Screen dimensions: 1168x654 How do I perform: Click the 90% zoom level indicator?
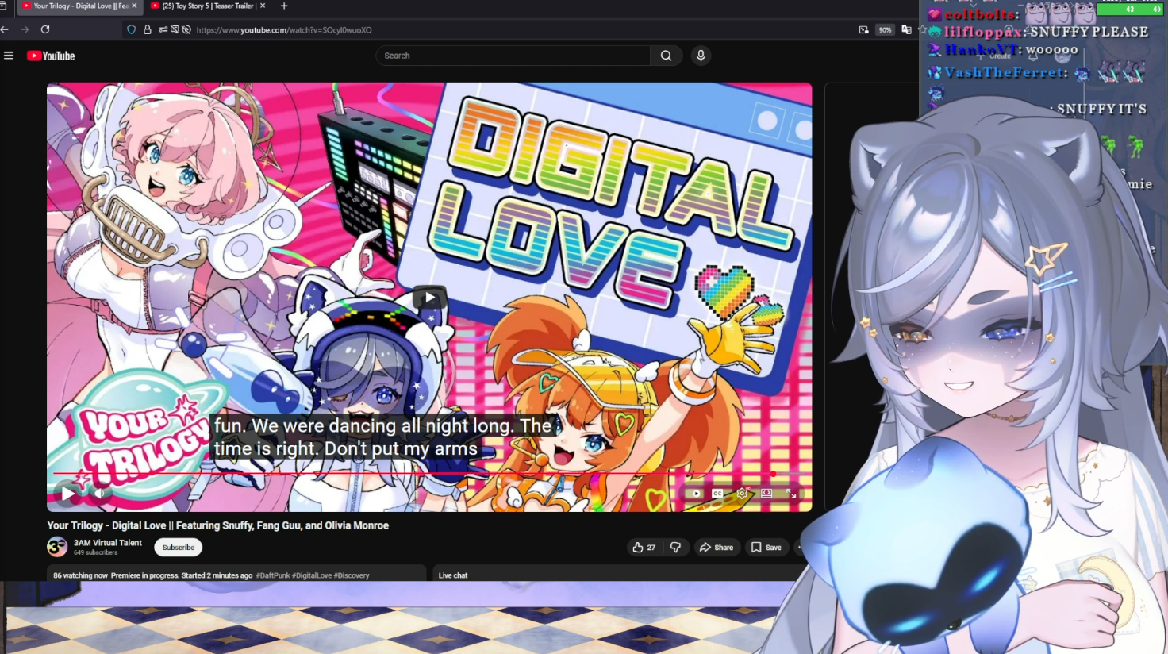coord(885,29)
